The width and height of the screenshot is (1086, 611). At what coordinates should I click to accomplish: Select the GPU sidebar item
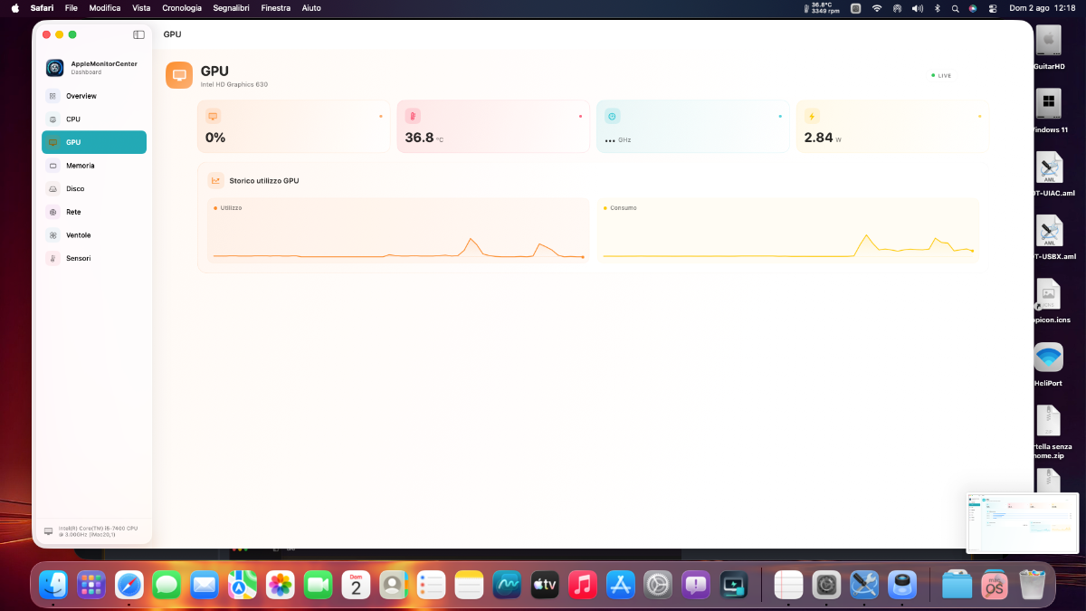94,142
